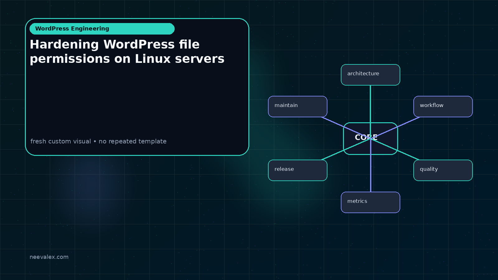The height and width of the screenshot is (280, 498).
Task: Click the WordPress Engineering category badge
Action: click(x=102, y=29)
